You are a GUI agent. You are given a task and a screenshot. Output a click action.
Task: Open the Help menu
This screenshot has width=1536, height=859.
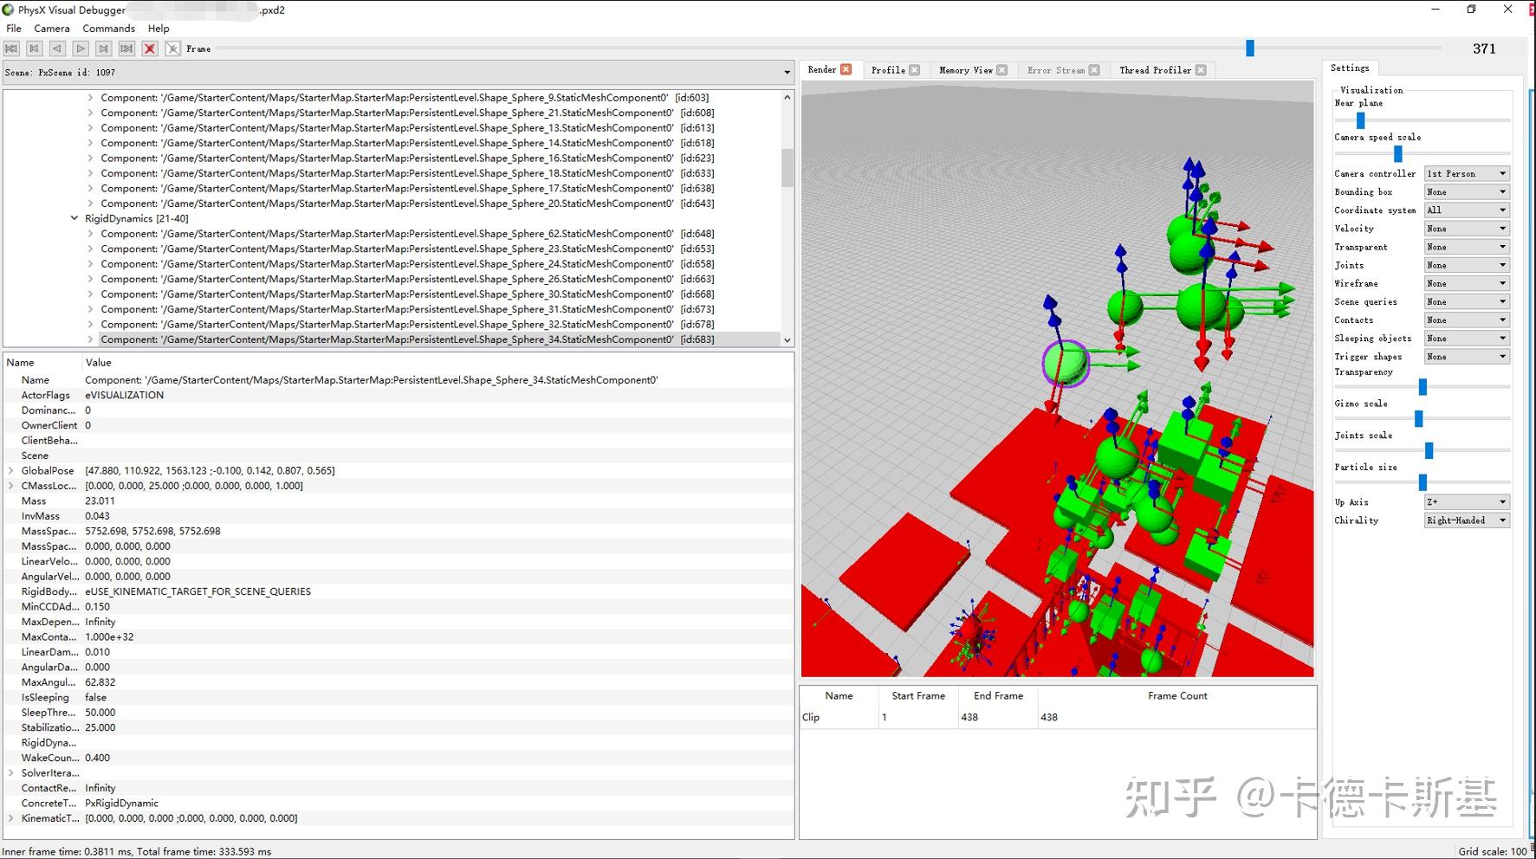point(159,29)
